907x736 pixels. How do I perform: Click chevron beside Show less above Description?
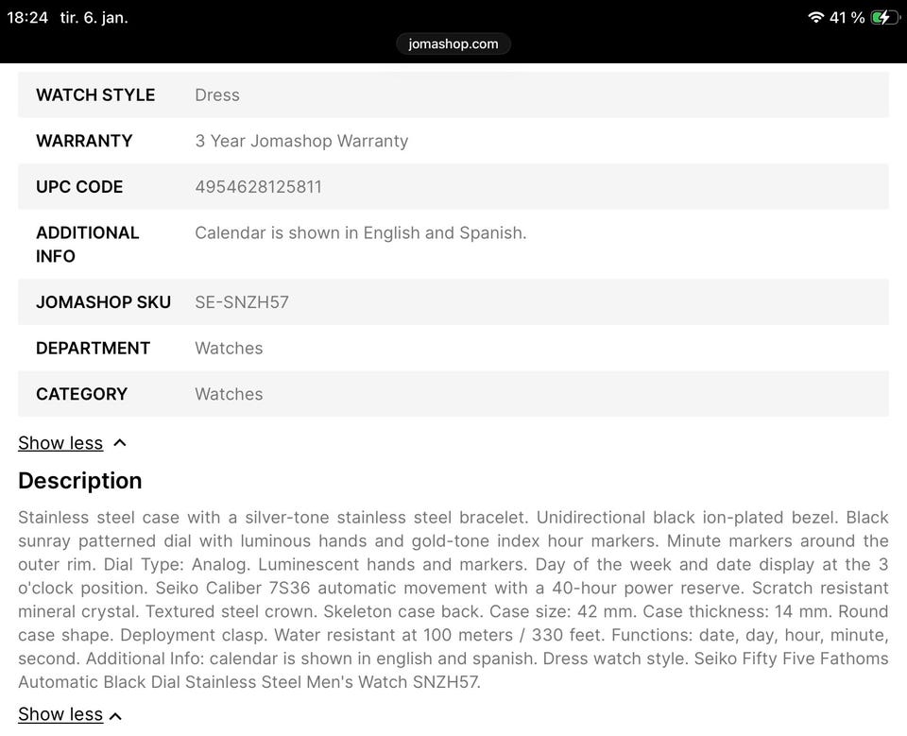tap(120, 443)
